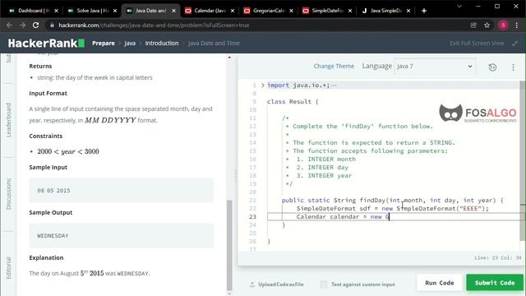526x296 pixels.
Task: Expand the folded import block on line 1
Action: (x=263, y=86)
